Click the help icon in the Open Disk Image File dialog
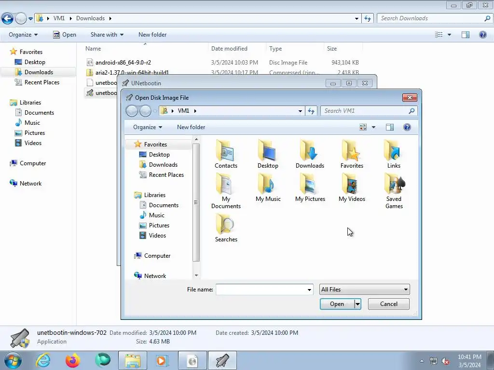The width and height of the screenshot is (494, 370). [x=407, y=127]
